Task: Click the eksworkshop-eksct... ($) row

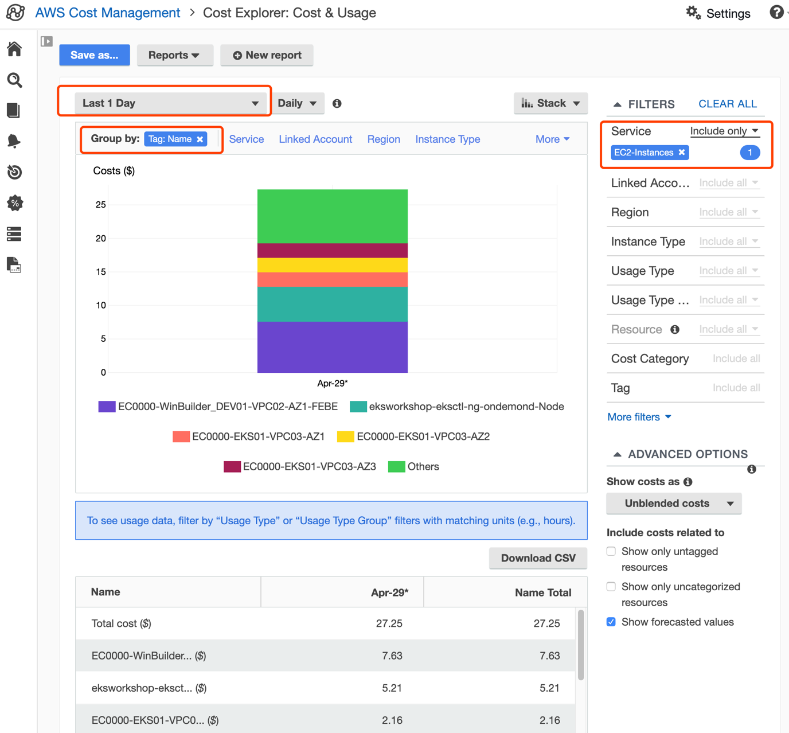Action: tap(326, 688)
